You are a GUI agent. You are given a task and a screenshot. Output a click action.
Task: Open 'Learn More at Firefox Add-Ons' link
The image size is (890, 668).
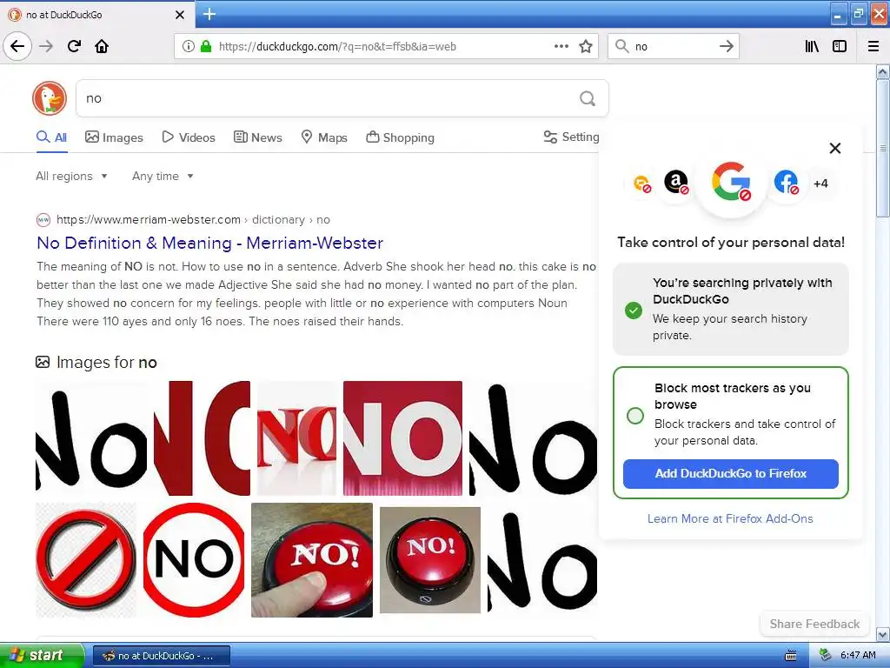[x=730, y=518]
